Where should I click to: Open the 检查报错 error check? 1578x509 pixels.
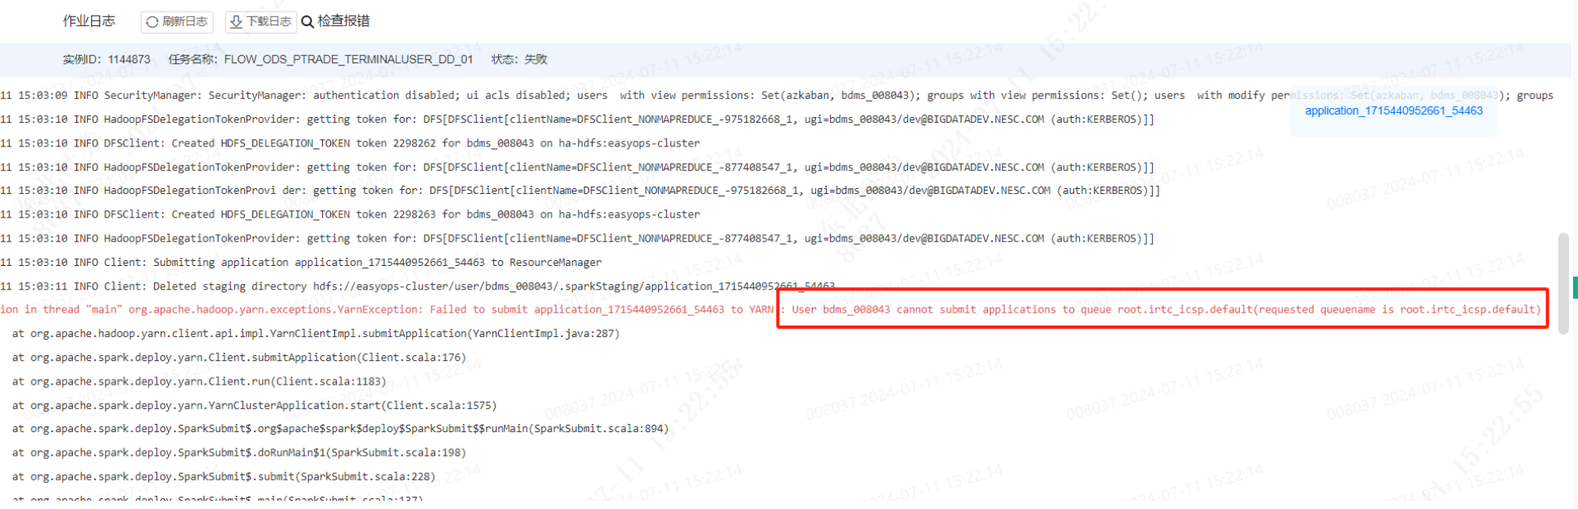pyautogui.click(x=342, y=21)
